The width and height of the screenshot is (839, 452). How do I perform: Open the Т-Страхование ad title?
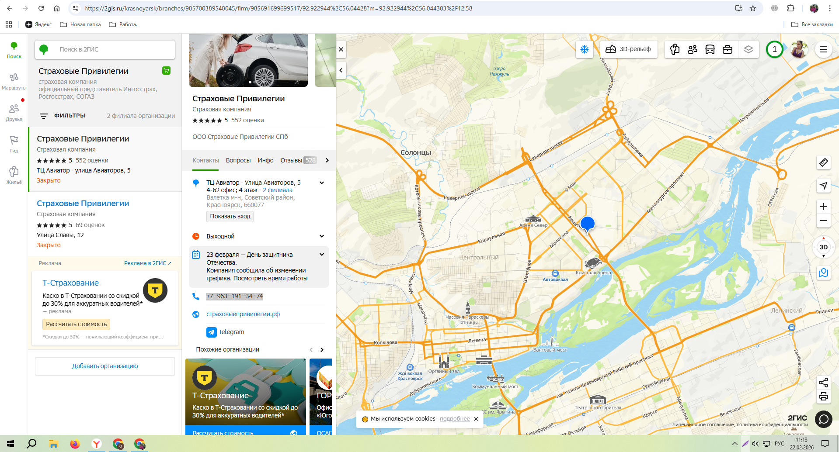[70, 283]
